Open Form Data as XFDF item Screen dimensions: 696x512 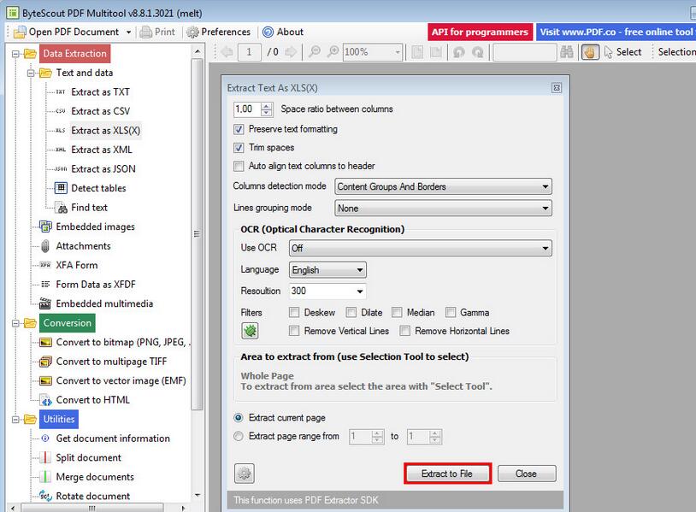tap(96, 285)
